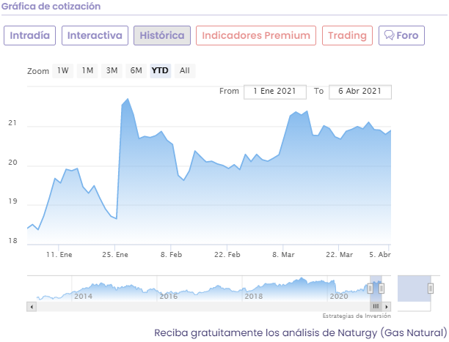This screenshot has height=342, width=449.
Task: Open the Intradía chart tab
Action: [x=31, y=36]
